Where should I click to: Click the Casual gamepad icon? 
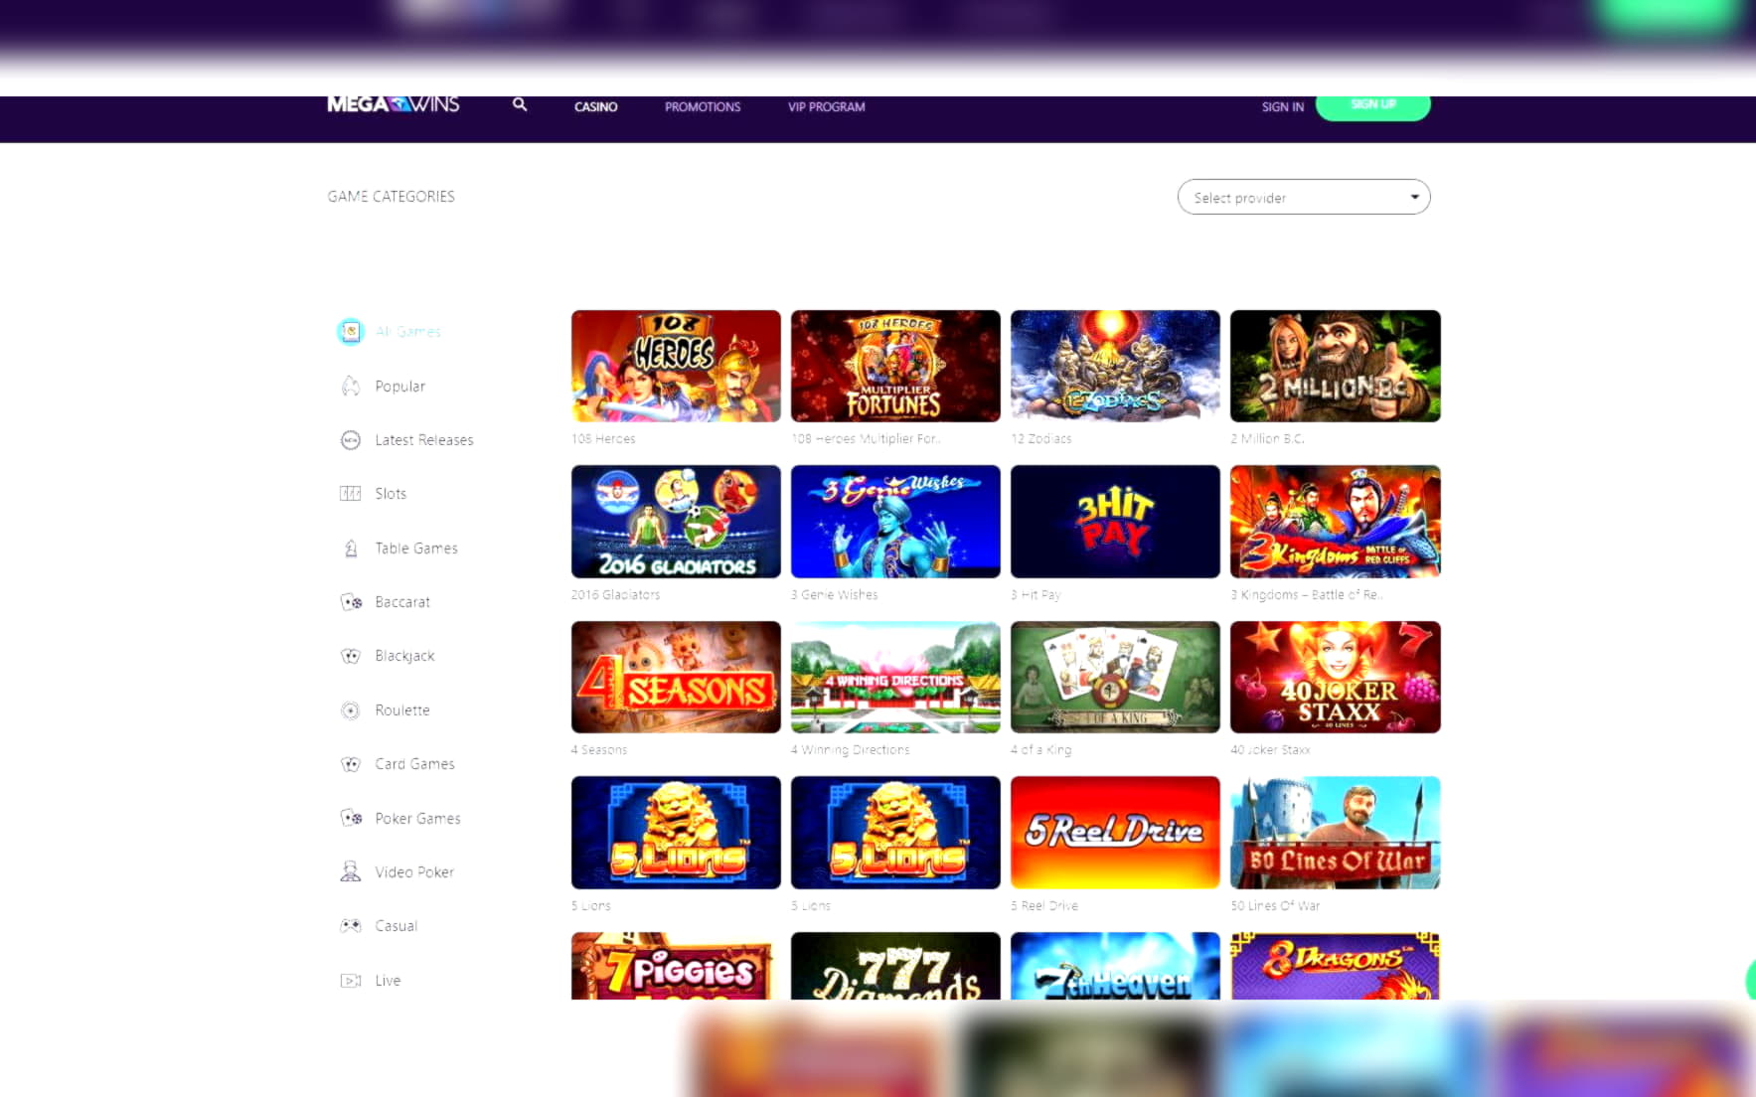point(350,926)
